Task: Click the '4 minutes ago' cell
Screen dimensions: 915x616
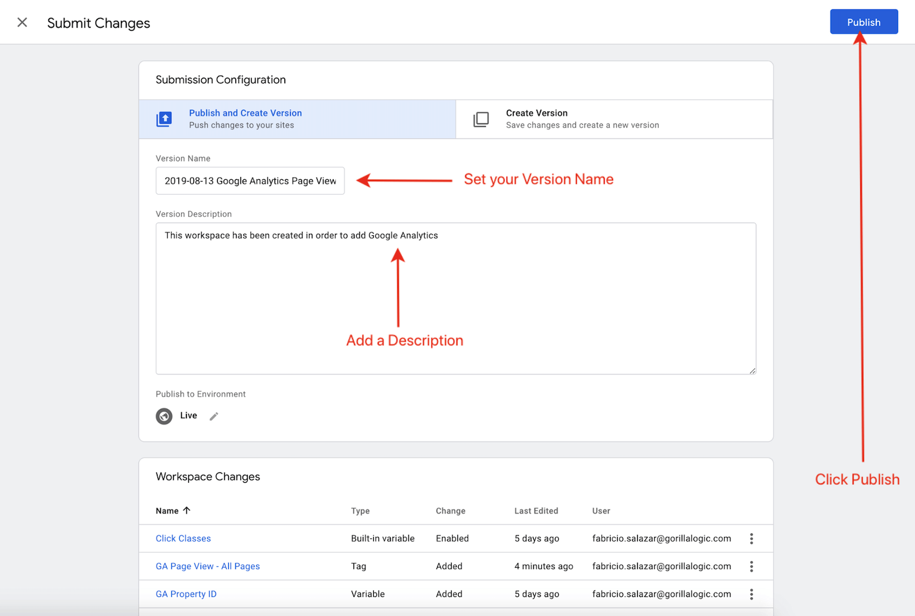Action: click(x=544, y=566)
